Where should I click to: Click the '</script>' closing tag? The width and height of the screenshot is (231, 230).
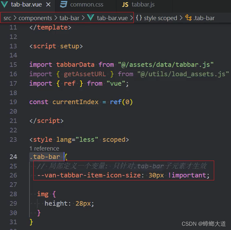point(47,121)
